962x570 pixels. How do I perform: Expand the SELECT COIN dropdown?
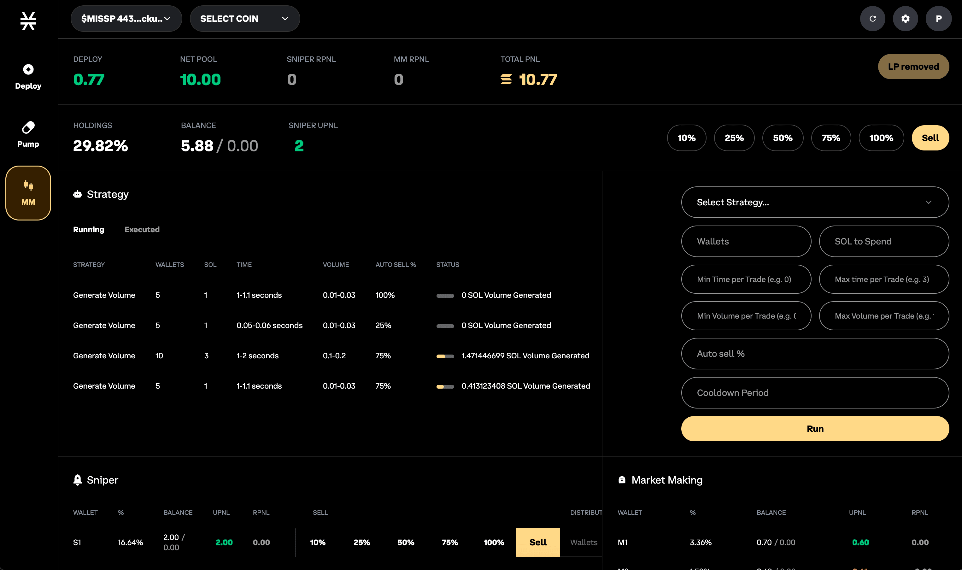point(244,18)
